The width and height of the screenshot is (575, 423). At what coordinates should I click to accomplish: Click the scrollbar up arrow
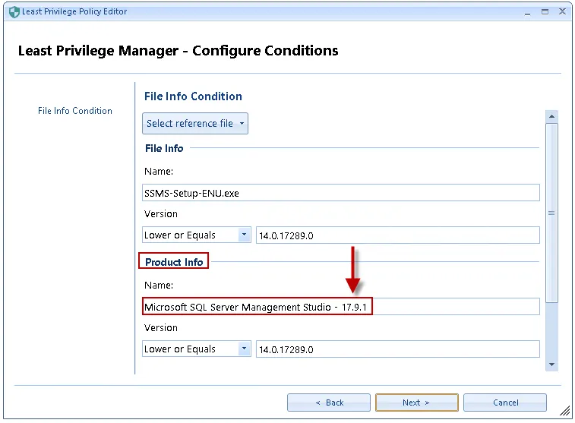(552, 116)
